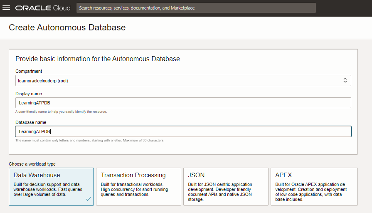372x213 pixels.
Task: Open the hamburger navigation menu
Action: coord(6,8)
